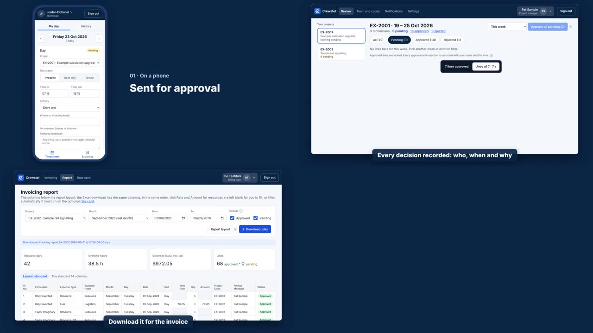Open the Invoicing tab in the report window
Image resolution: width=593 pixels, height=333 pixels.
coord(51,178)
